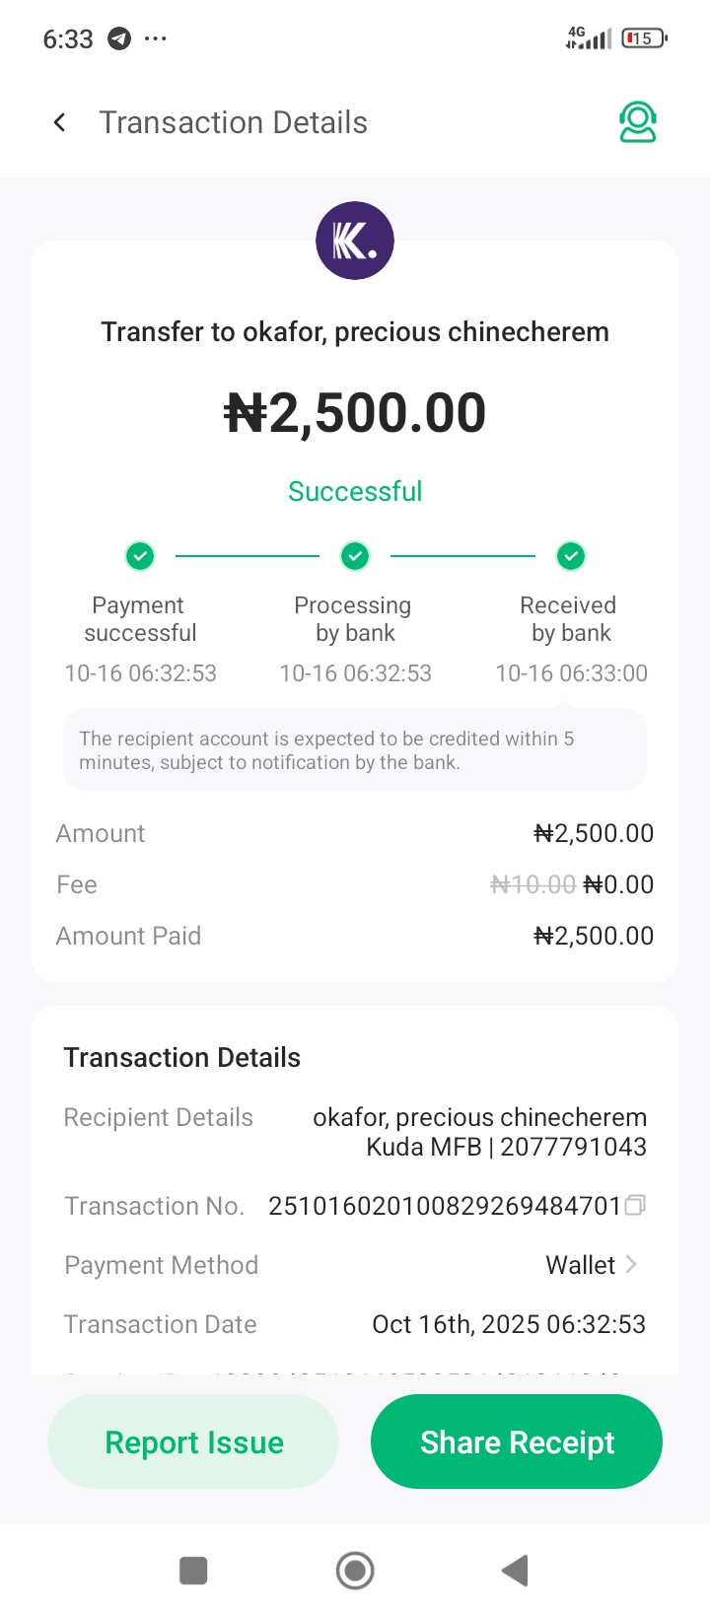The height and width of the screenshot is (1617, 710).
Task: Tap the recipient name and Kuda account
Action: [x=479, y=1132]
